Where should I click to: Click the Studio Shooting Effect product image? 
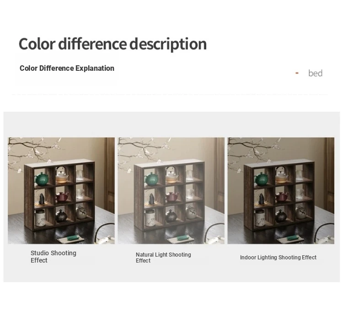pos(61,190)
